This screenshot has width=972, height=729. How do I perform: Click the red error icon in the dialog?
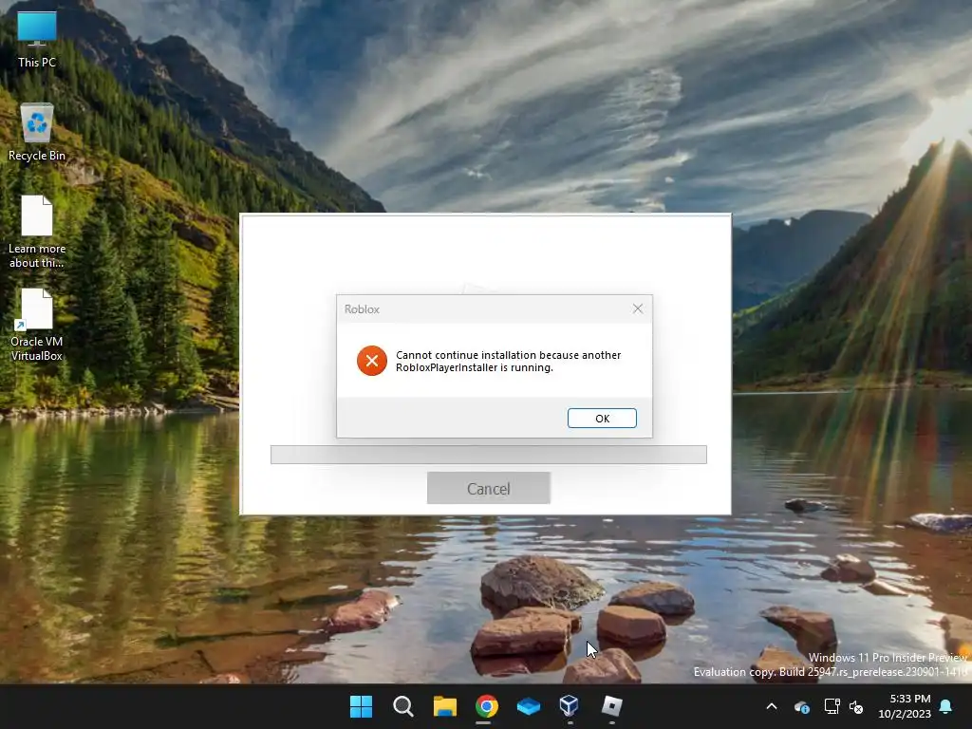(372, 361)
